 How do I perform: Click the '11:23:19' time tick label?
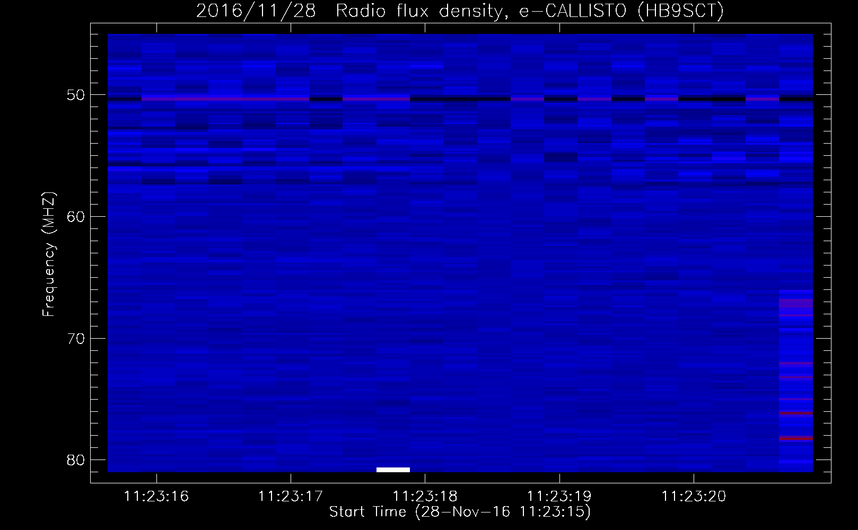click(559, 497)
